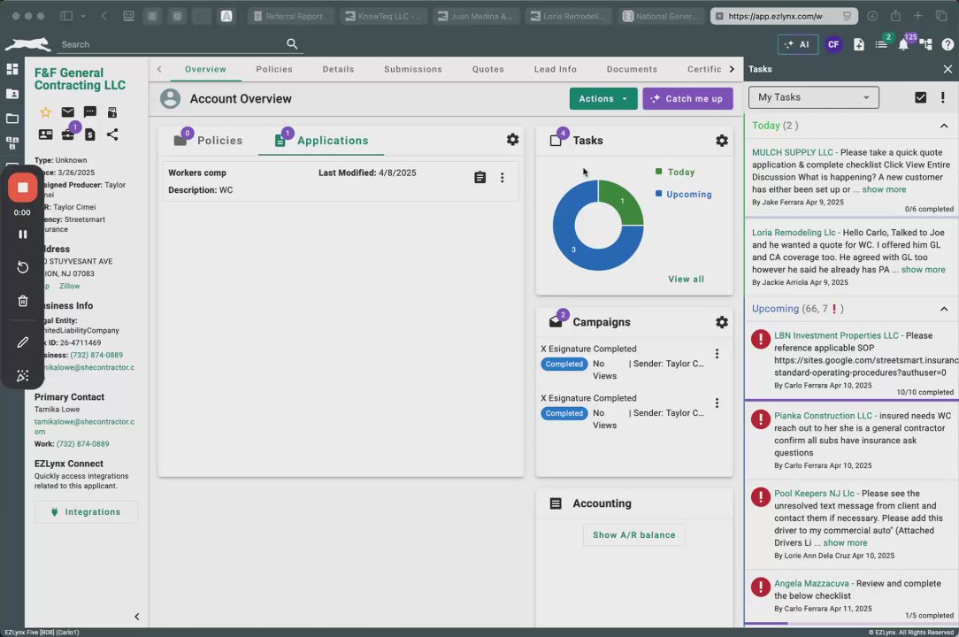Open the Loria Remodeling Llc task link

point(794,233)
